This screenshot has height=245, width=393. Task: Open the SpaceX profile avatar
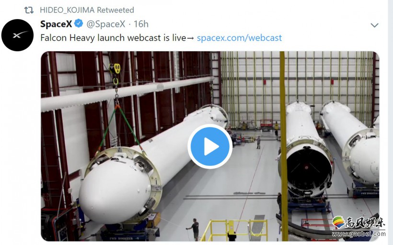click(x=17, y=35)
